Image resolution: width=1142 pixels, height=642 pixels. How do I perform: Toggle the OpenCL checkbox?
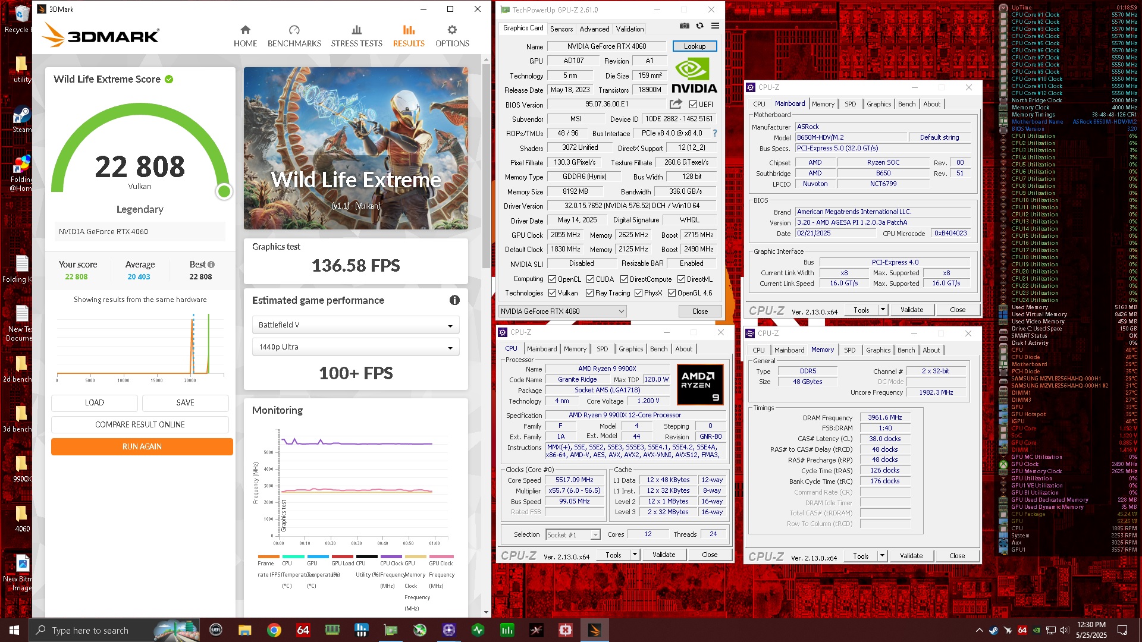[552, 279]
